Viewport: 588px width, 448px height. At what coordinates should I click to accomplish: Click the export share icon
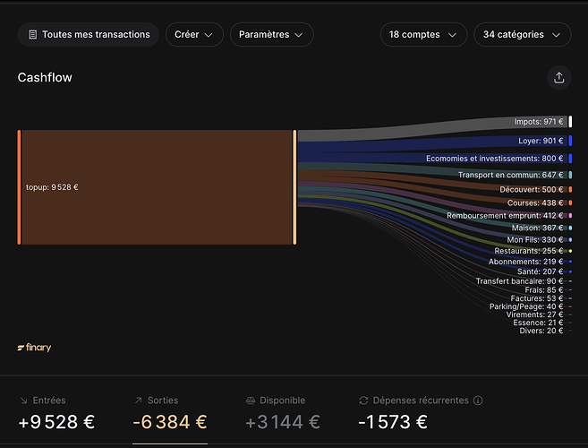pyautogui.click(x=558, y=78)
